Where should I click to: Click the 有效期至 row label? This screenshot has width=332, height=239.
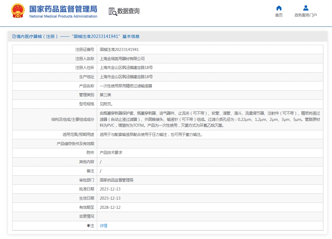pos(86,207)
